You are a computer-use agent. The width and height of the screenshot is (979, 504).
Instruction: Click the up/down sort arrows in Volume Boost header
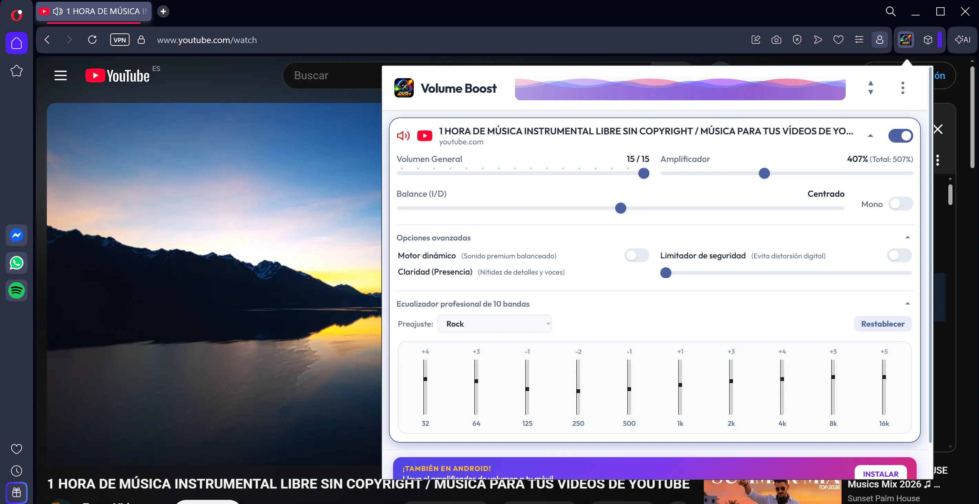[871, 88]
